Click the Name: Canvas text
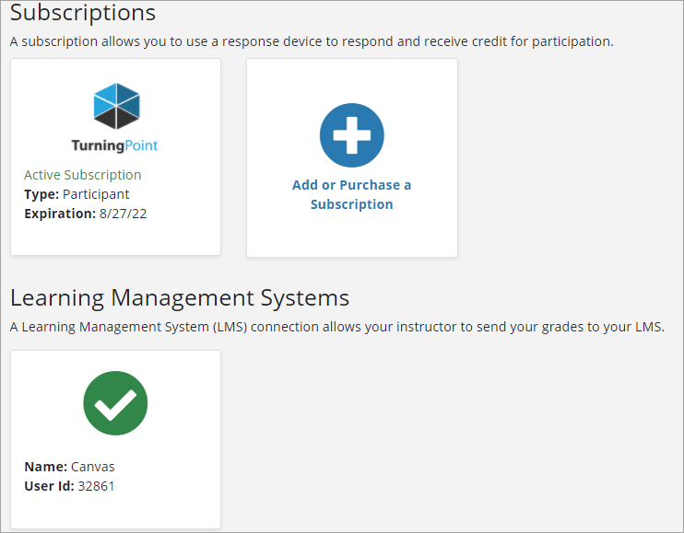This screenshot has width=684, height=533. [x=69, y=467]
